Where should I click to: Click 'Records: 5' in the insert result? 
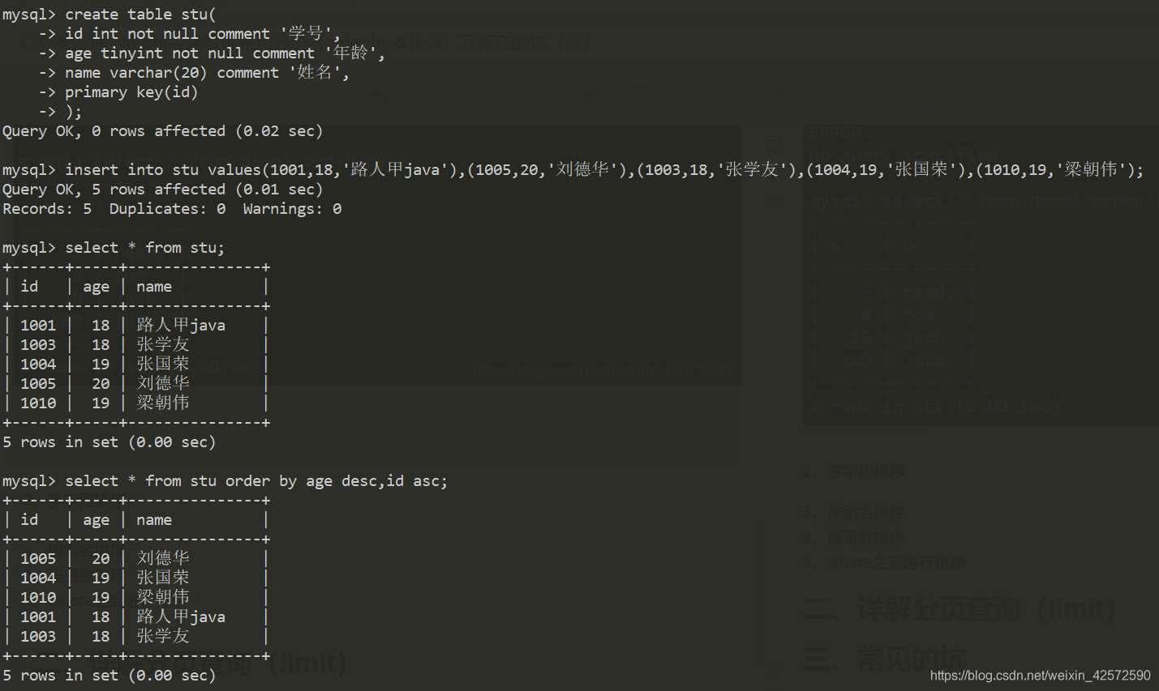pyautogui.click(x=47, y=209)
